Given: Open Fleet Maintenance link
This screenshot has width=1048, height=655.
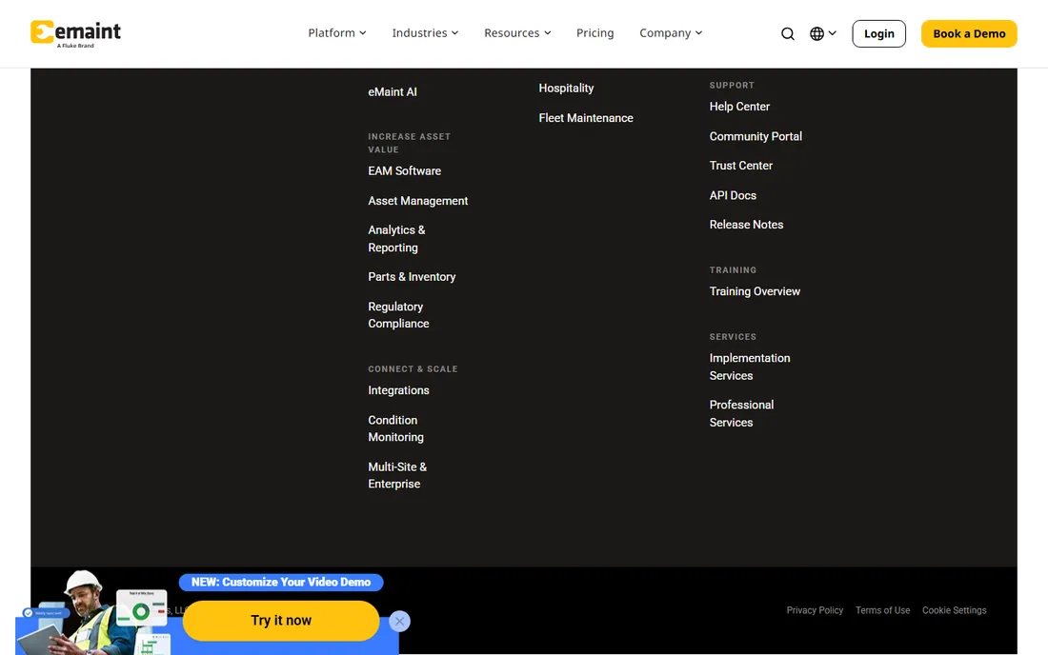Looking at the screenshot, I should click(586, 118).
